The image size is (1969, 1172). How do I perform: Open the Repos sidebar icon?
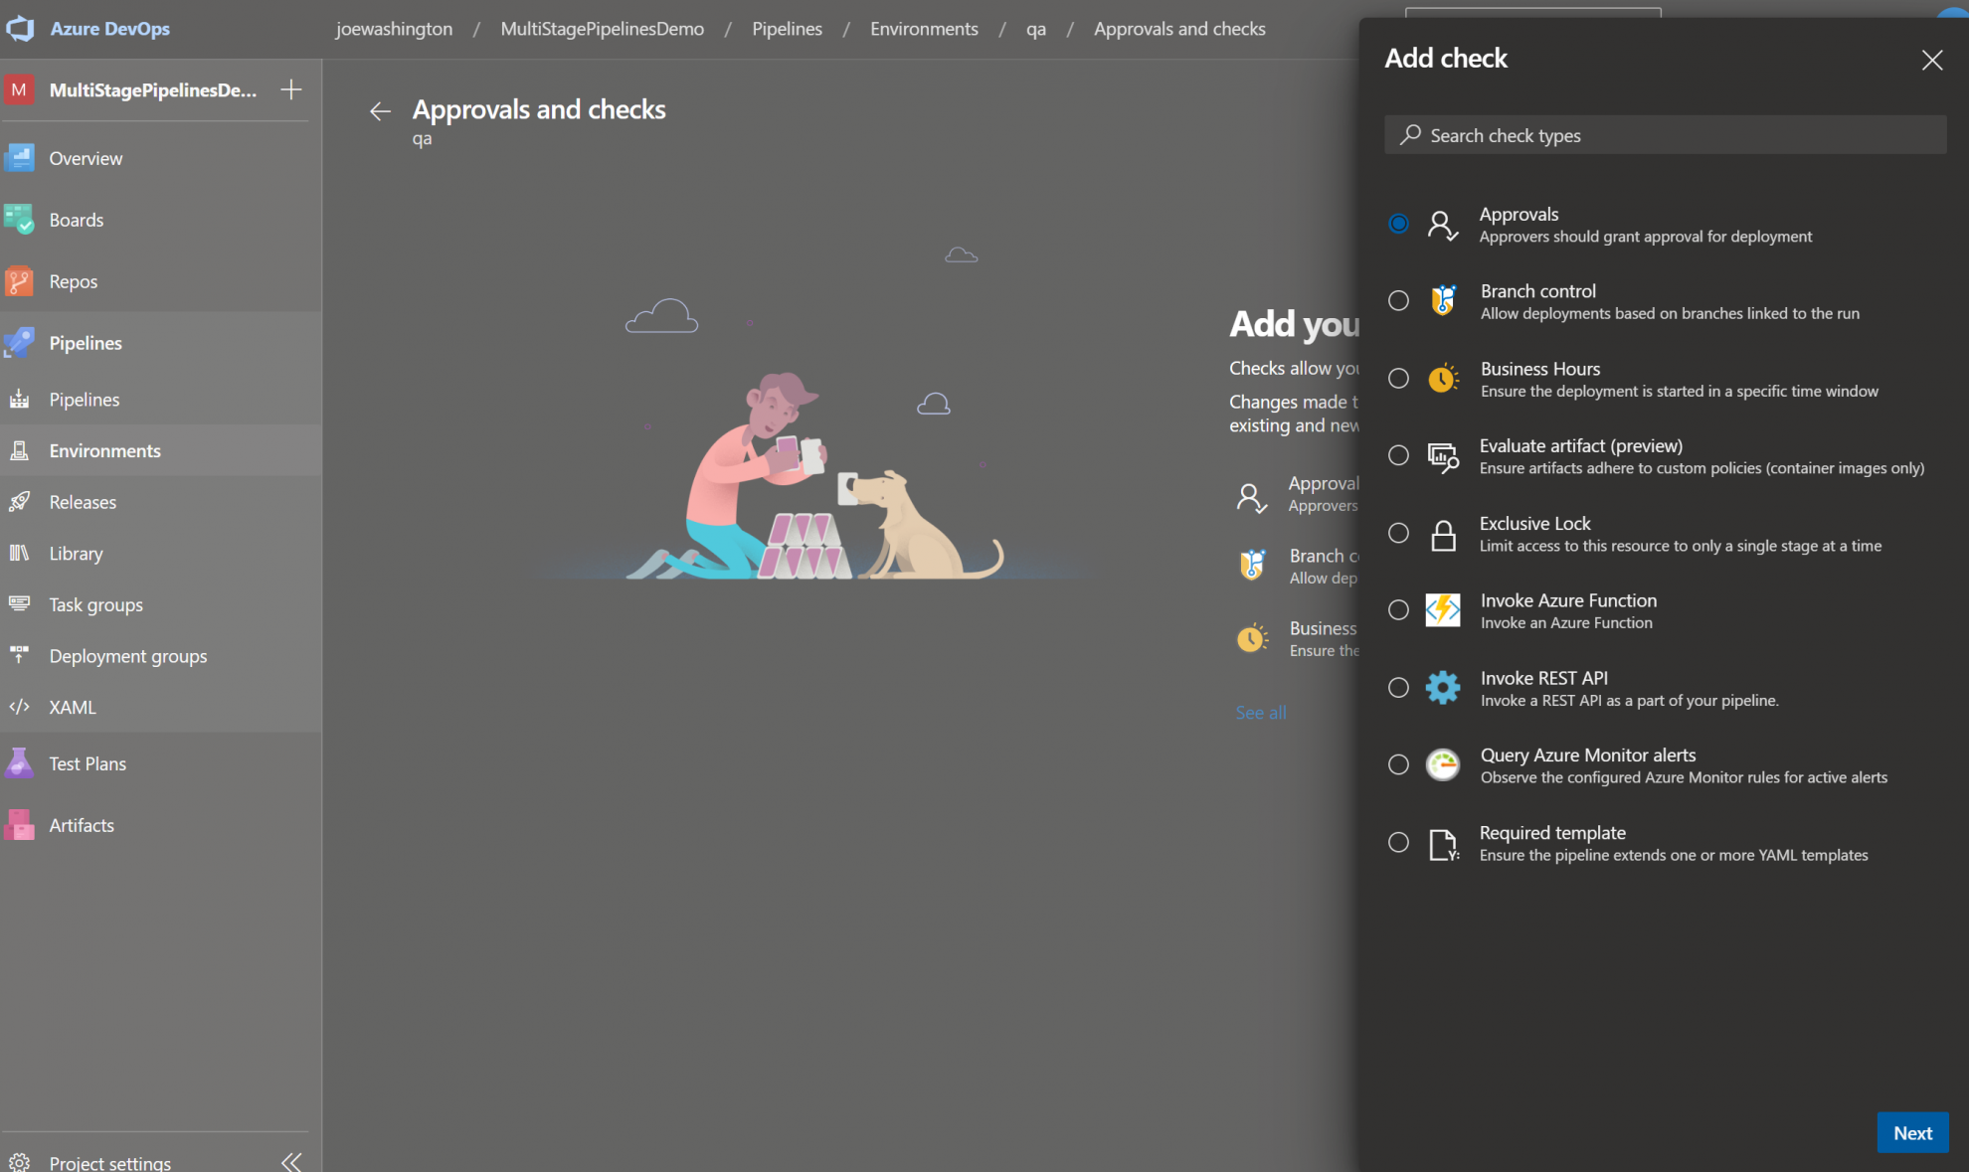point(19,281)
